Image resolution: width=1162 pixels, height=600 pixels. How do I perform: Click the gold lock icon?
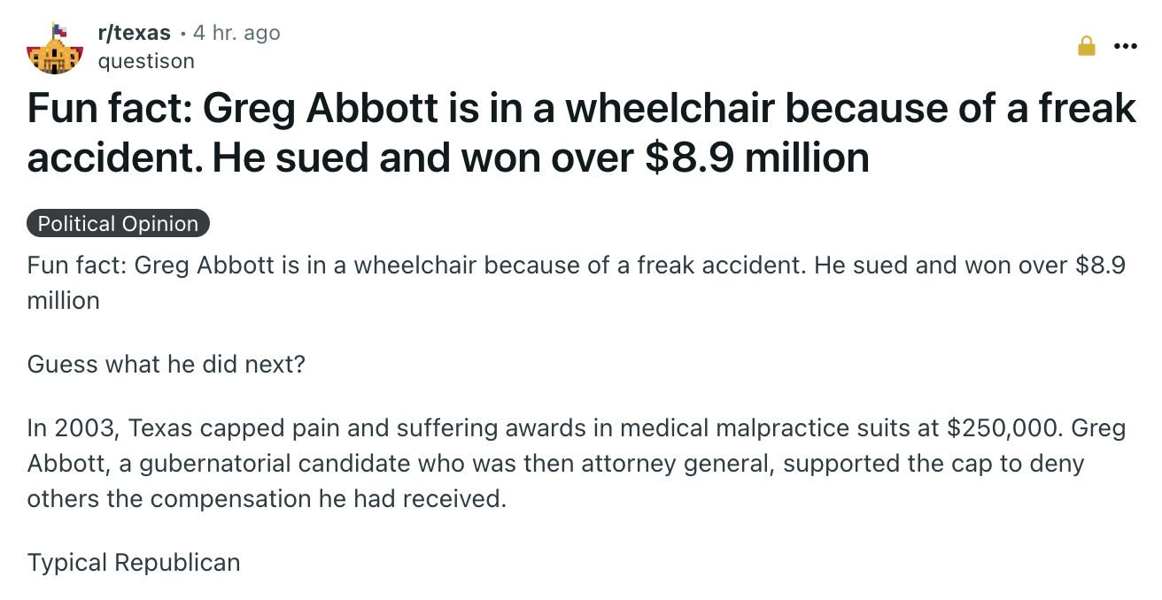tap(1086, 46)
